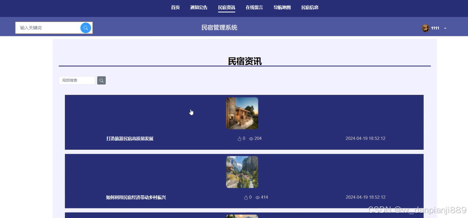Click thumbs-up icon on 如何利用民宿经济带动乡村振兴

point(246,198)
